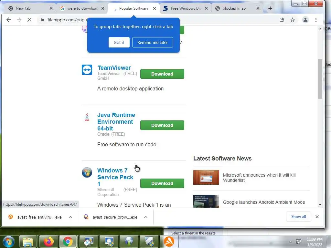Open the Avast orange taskbar icon
The width and height of the screenshot is (331, 248).
[x=169, y=242]
